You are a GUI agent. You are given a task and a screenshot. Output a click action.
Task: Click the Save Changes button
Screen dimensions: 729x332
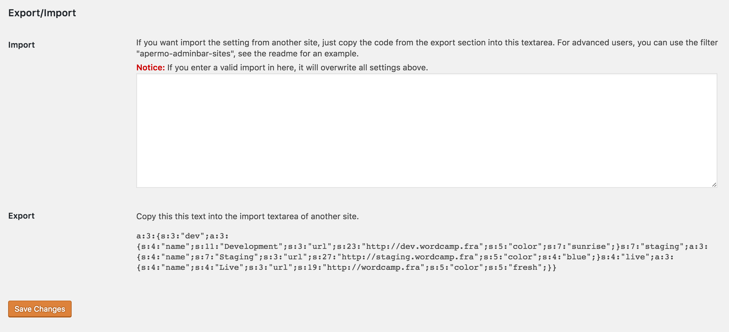[40, 309]
